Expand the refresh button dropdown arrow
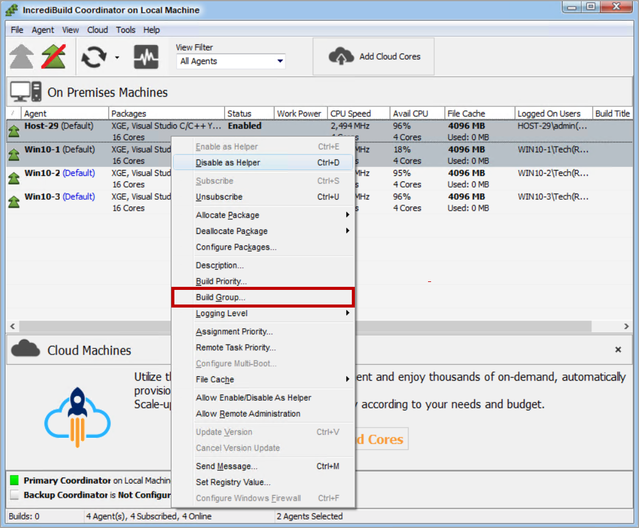Screen dimensions: 639x528 pyautogui.click(x=116, y=58)
